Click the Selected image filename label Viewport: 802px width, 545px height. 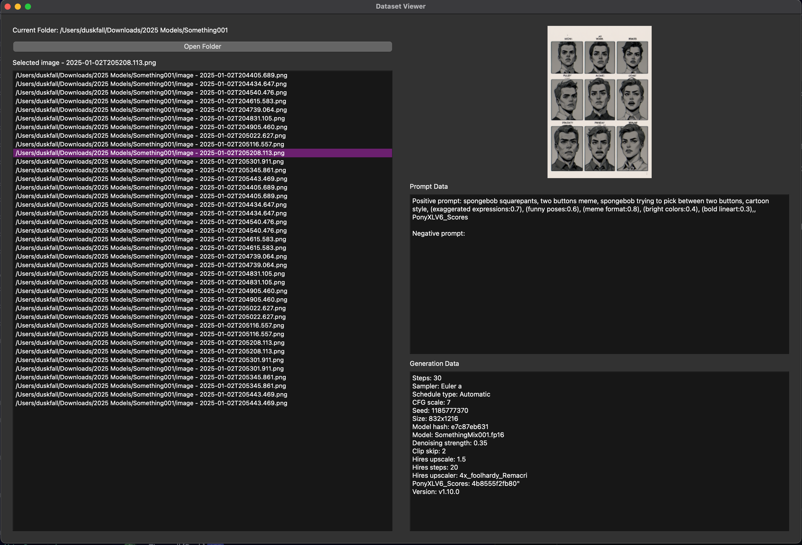tap(84, 63)
